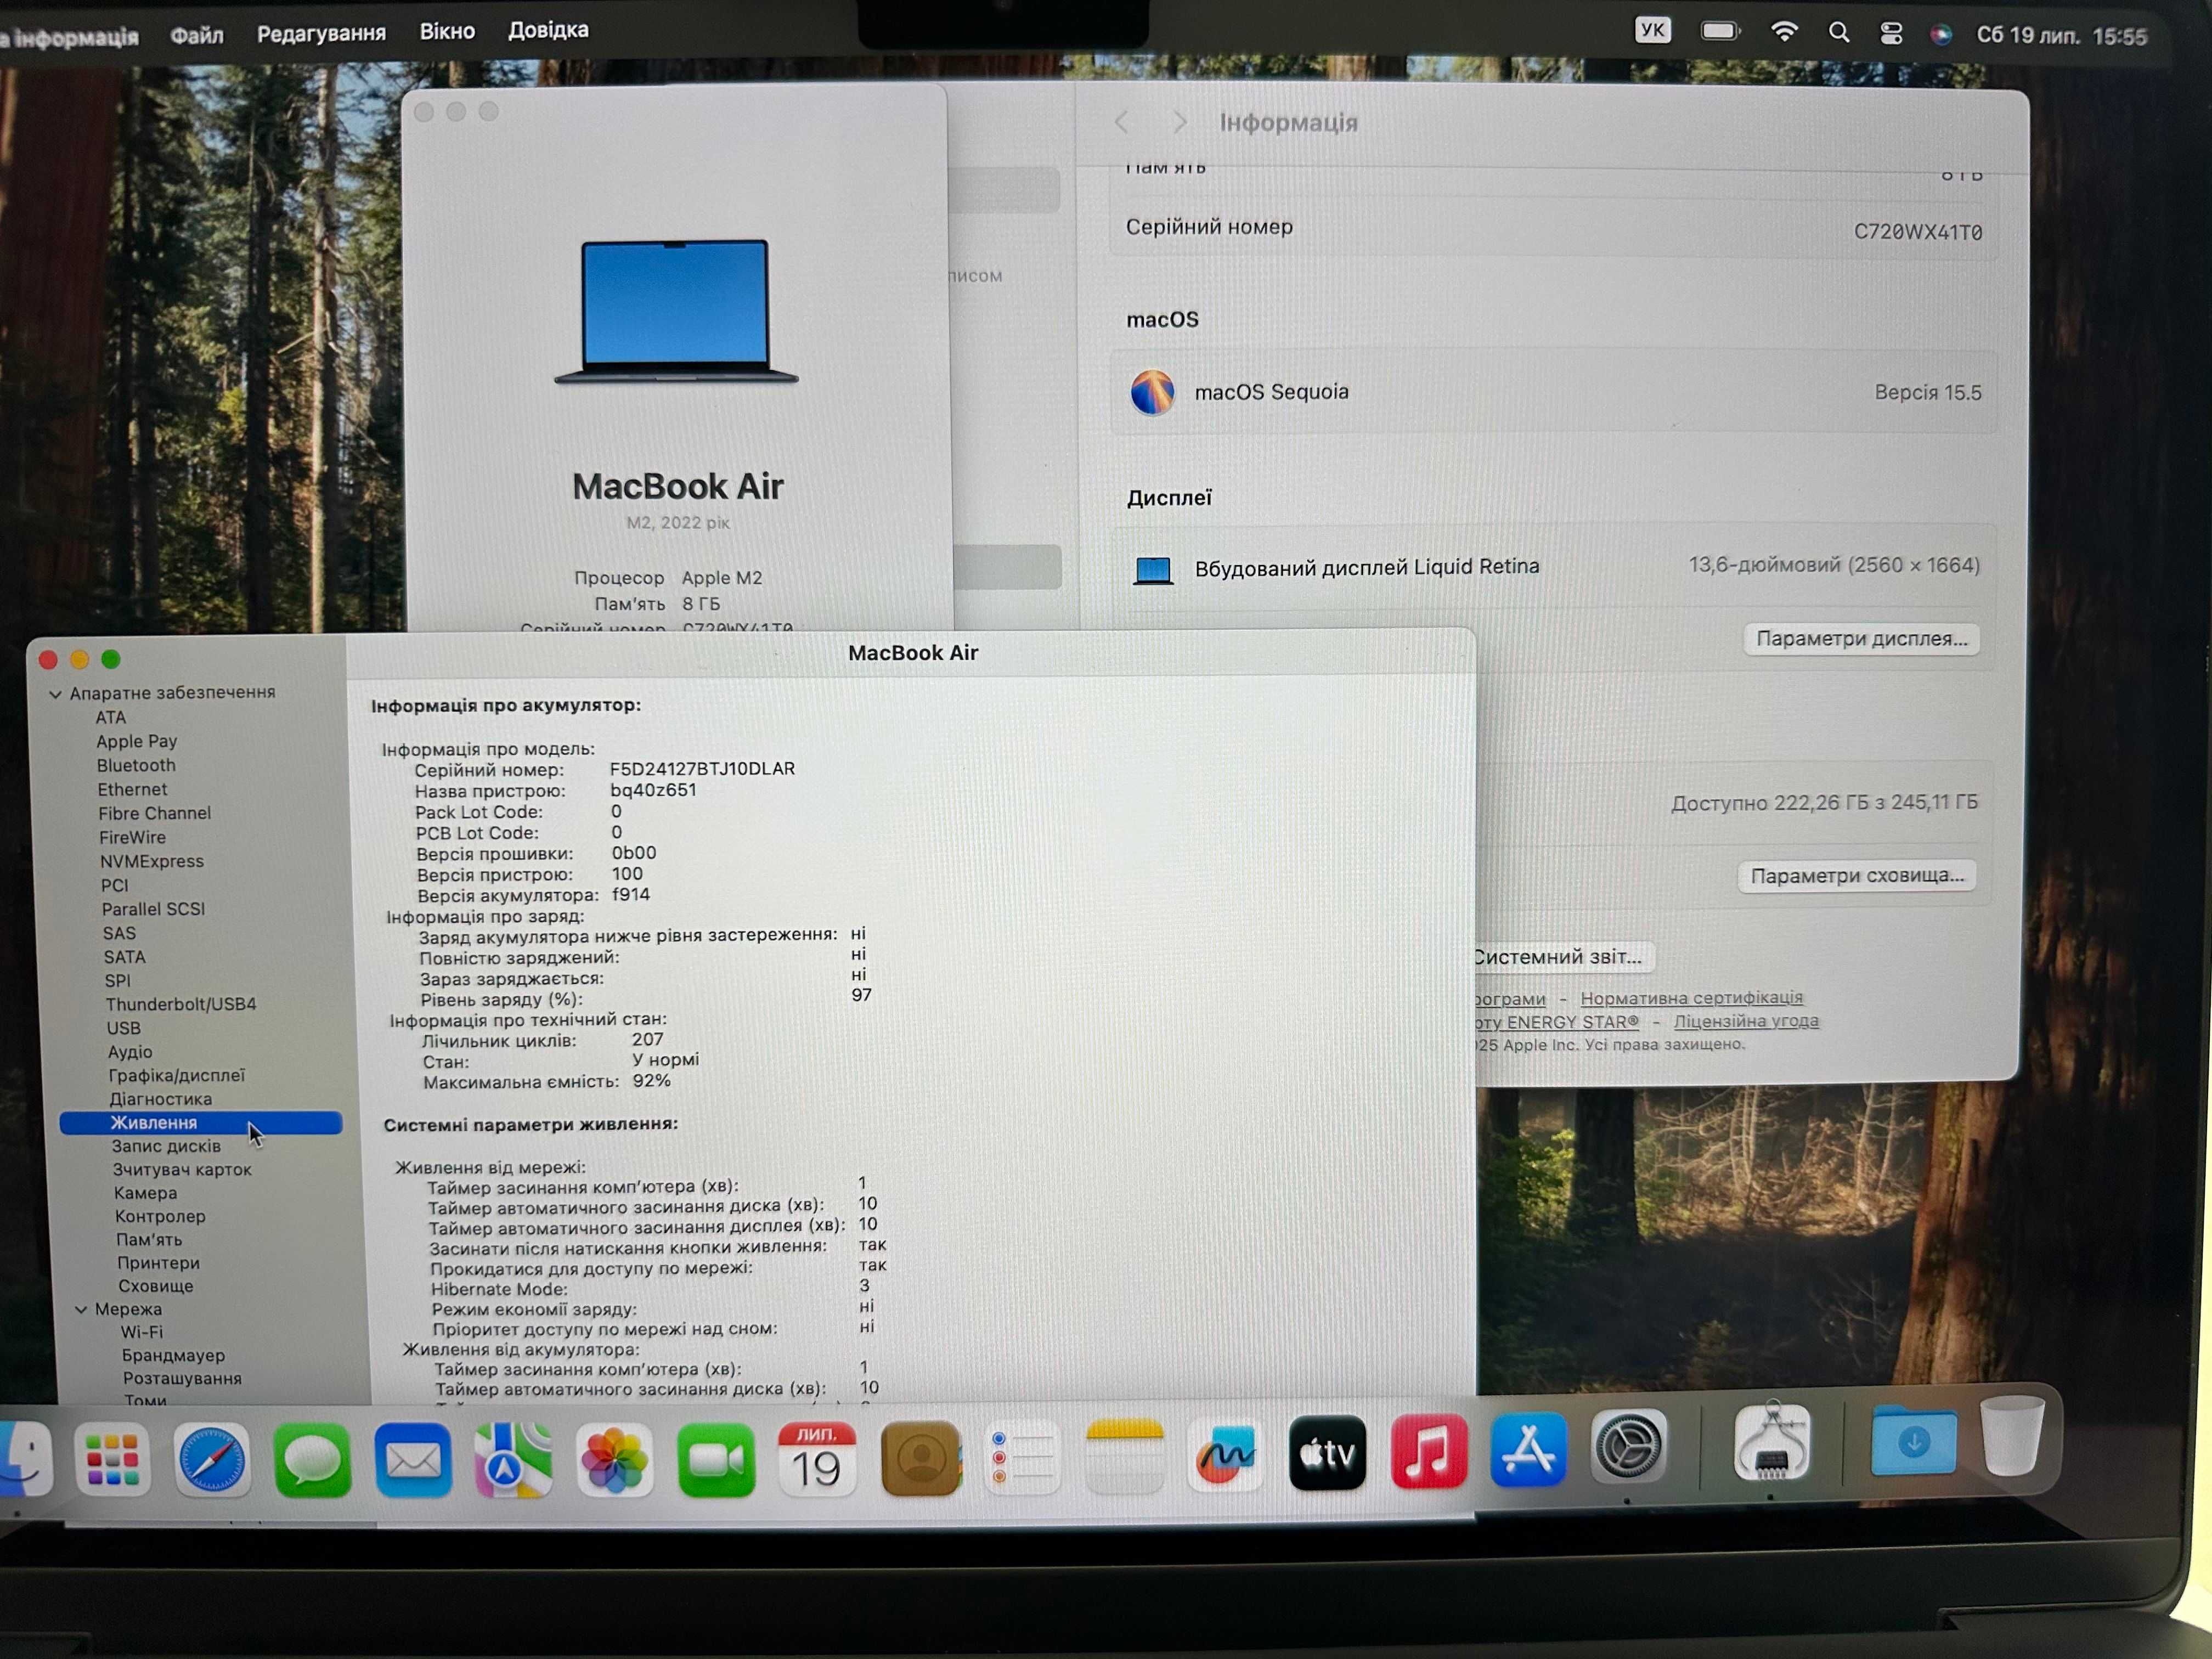This screenshot has height=1659, width=2212.
Task: Open Music from the Dock
Action: tap(1429, 1451)
